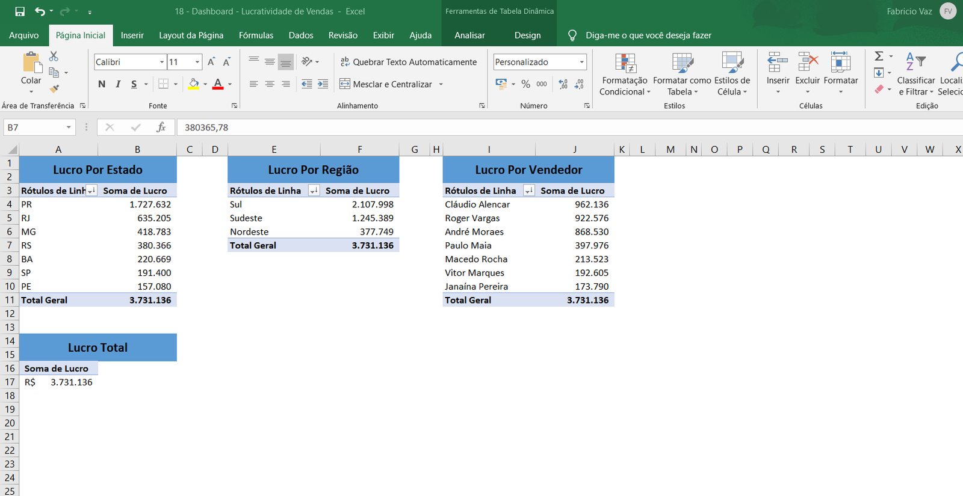This screenshot has height=496, width=963.
Task: Select column F header
Action: [x=359, y=149]
